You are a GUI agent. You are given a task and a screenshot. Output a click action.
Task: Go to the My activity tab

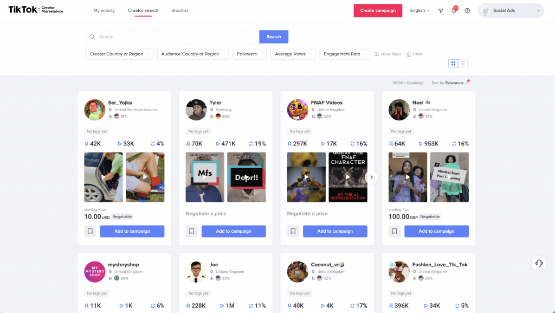104,11
